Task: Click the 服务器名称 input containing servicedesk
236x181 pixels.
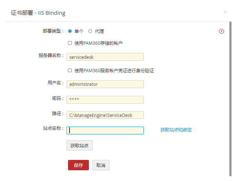Action: click(105, 57)
